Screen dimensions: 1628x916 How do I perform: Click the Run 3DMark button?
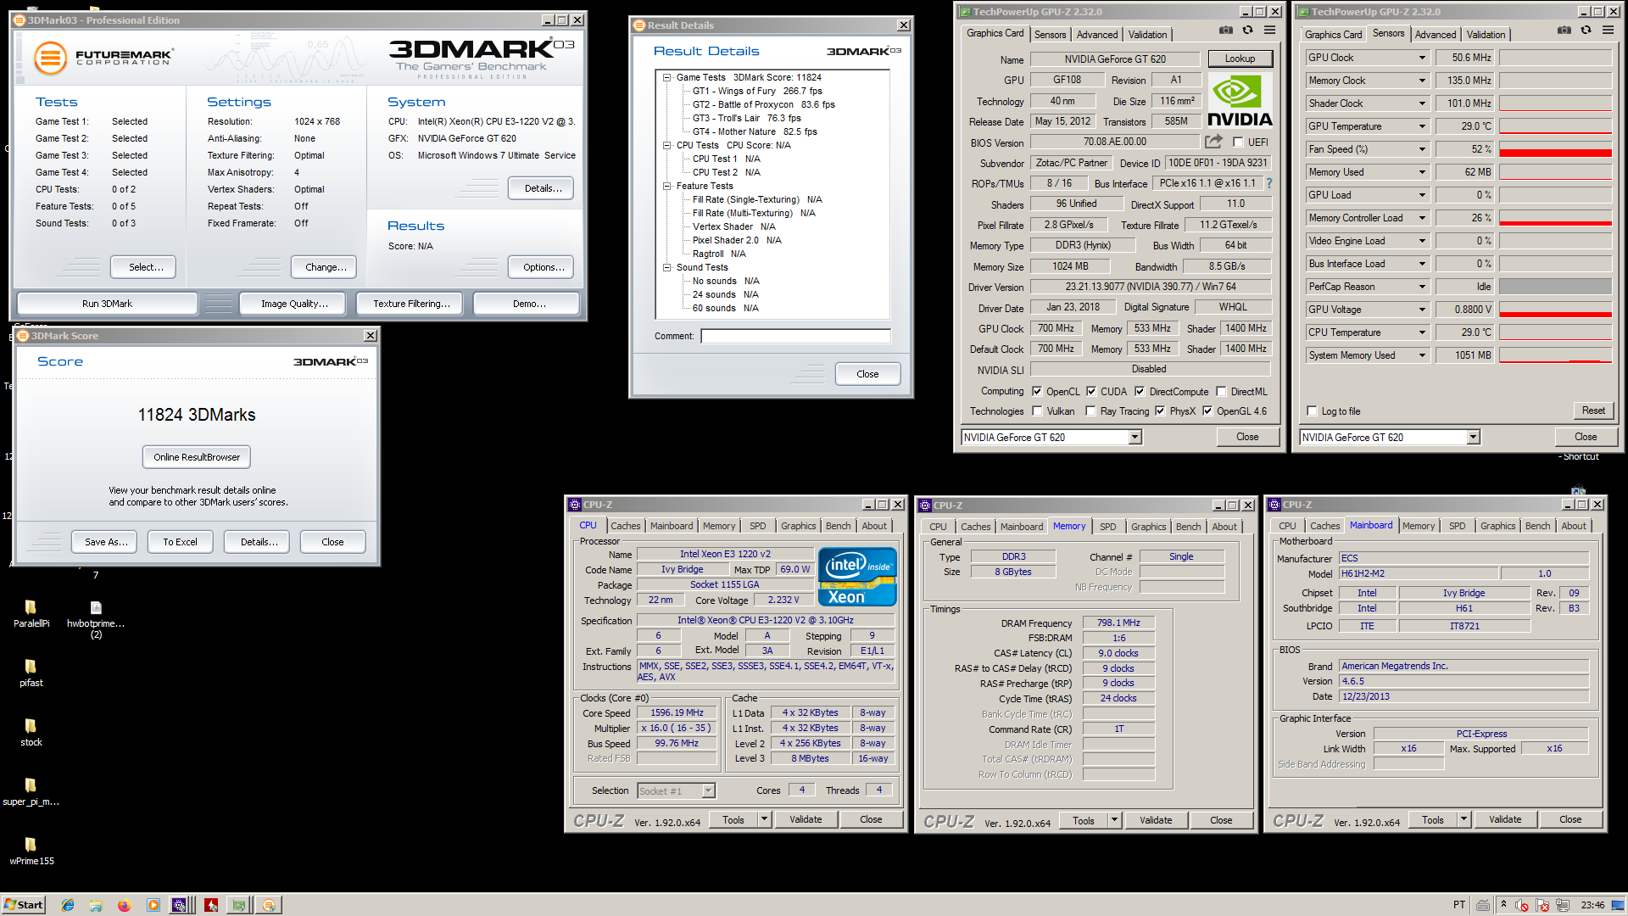(107, 304)
